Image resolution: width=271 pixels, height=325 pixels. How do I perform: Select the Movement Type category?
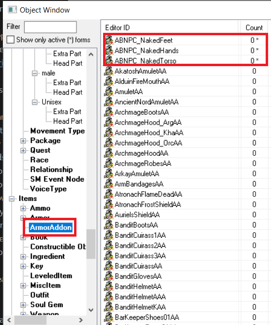(58, 131)
